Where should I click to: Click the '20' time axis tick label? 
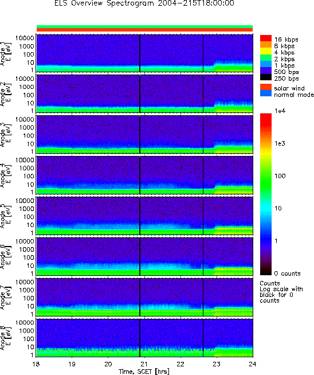point(108,364)
